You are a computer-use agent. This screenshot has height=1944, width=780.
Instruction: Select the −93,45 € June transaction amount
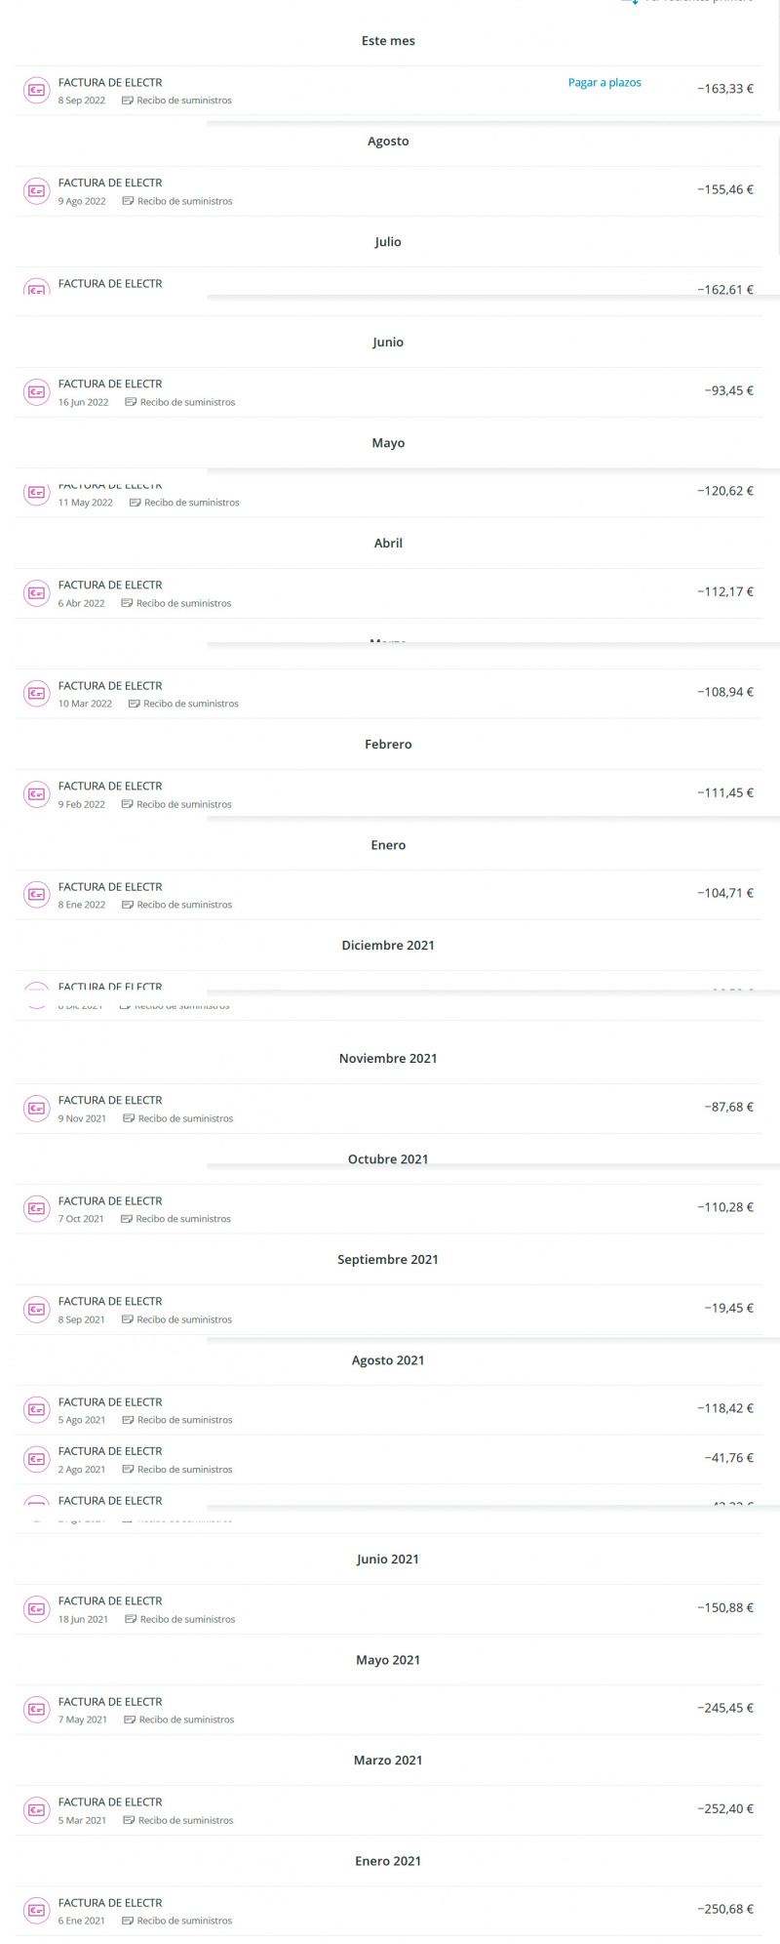(x=728, y=391)
